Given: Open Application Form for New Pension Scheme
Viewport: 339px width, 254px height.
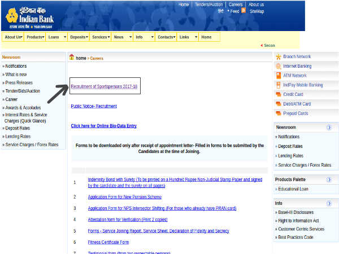Looking at the screenshot, I should tap(125, 197).
